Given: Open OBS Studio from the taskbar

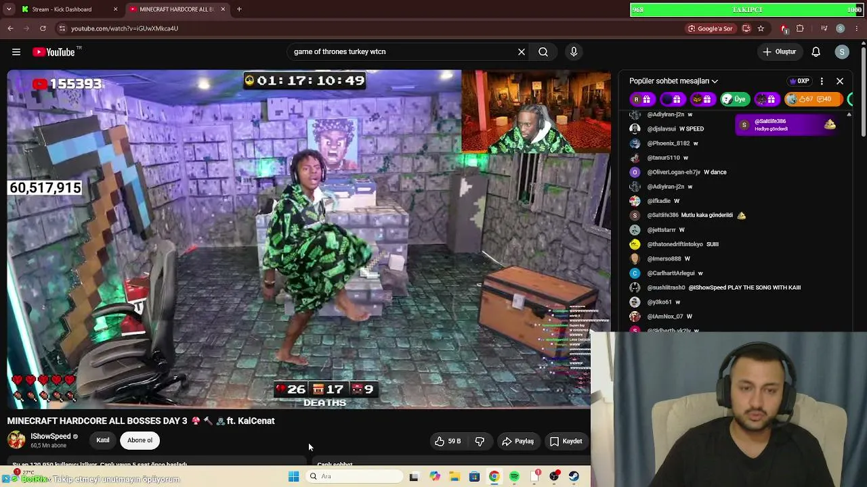Looking at the screenshot, I should (x=554, y=477).
